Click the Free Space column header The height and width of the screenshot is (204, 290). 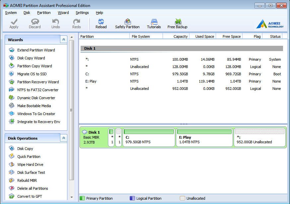pyautogui.click(x=229, y=36)
